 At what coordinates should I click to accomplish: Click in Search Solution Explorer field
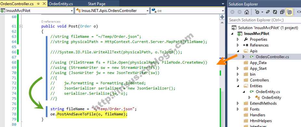[264, 20]
